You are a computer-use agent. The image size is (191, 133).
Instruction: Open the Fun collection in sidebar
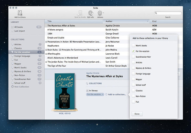point(26,60)
